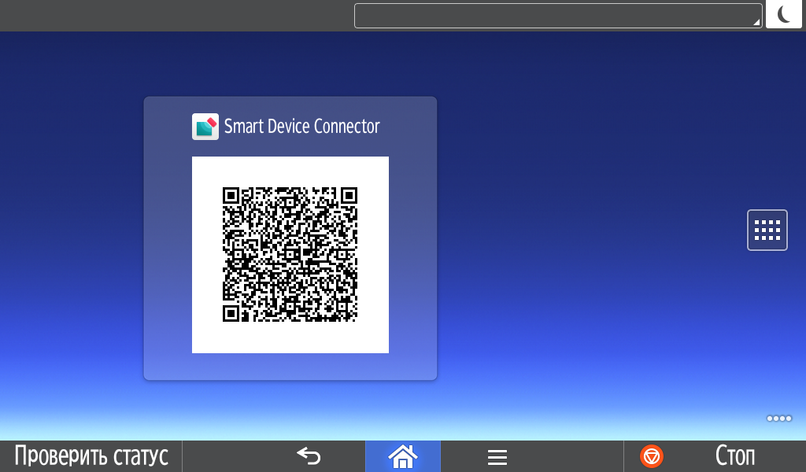Image resolution: width=806 pixels, height=472 pixels.
Task: Go to the Home screen
Action: tap(403, 456)
